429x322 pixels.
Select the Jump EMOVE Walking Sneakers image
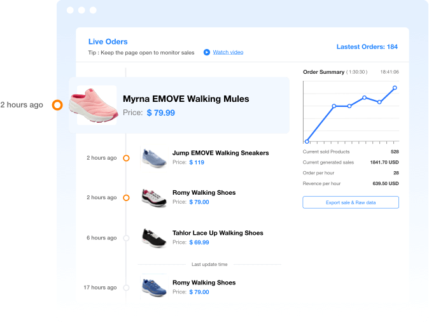154,158
